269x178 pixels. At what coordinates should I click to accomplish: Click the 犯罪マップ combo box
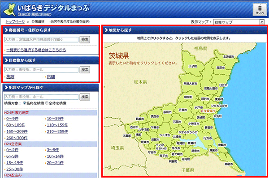click(239, 22)
